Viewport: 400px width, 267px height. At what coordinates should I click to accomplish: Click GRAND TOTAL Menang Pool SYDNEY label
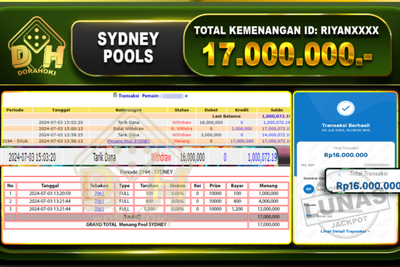click(x=126, y=224)
